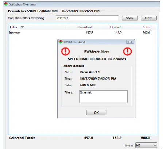Click the Period date range text
The height and width of the screenshot is (149, 163).
click(x=54, y=11)
